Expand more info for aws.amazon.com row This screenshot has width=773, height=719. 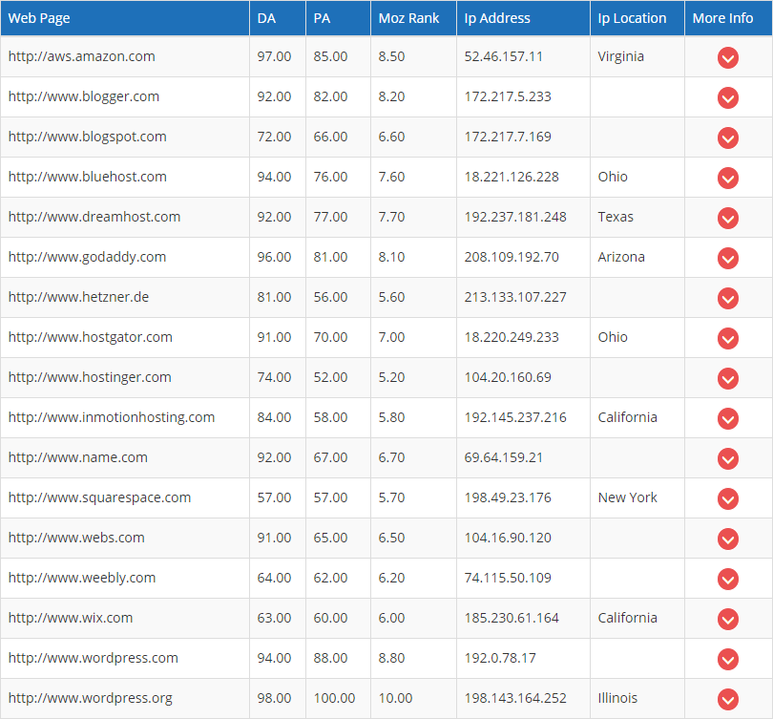point(727,57)
